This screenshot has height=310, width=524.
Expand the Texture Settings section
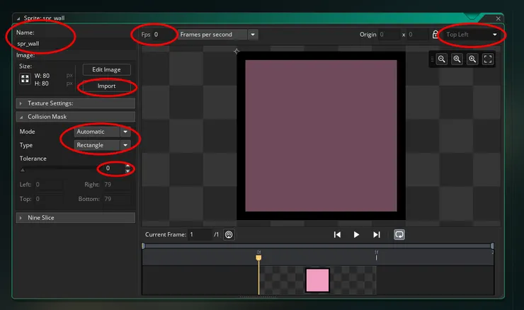coord(76,103)
